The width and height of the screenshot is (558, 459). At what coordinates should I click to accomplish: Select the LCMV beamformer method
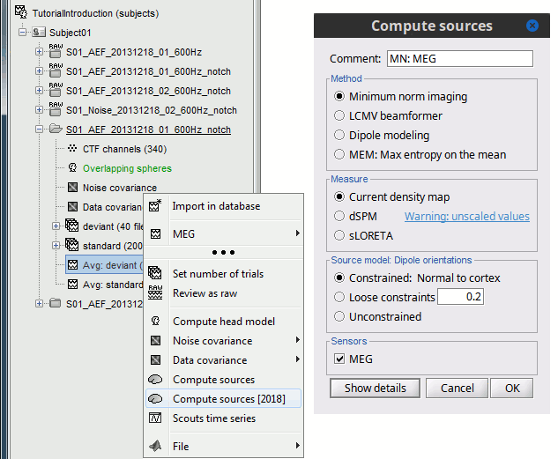[x=339, y=115]
